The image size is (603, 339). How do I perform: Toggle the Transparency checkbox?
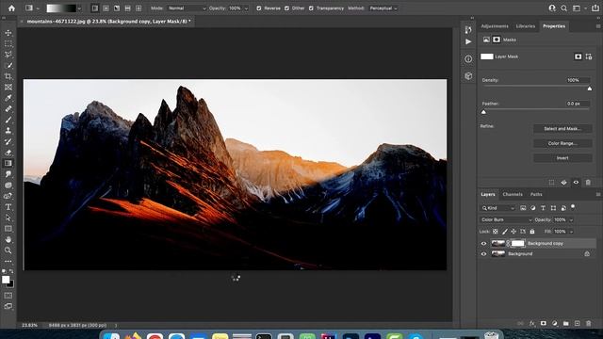coord(311,8)
